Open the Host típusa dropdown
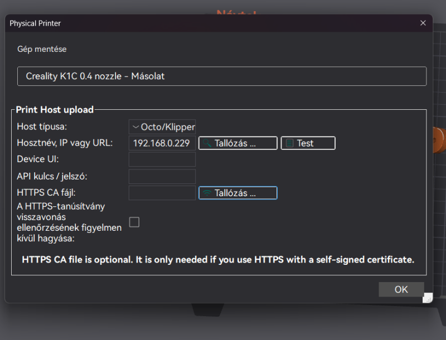The image size is (446, 340). [x=162, y=127]
